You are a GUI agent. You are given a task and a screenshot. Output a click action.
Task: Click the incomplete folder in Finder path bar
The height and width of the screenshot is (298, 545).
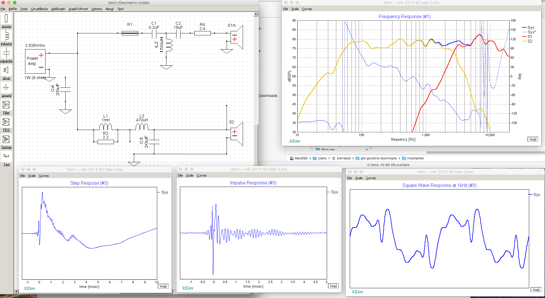[413, 158]
